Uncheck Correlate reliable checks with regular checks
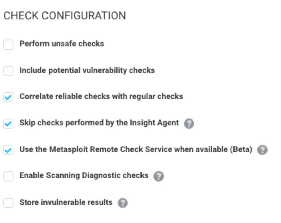The height and width of the screenshot is (223, 281). point(8,97)
